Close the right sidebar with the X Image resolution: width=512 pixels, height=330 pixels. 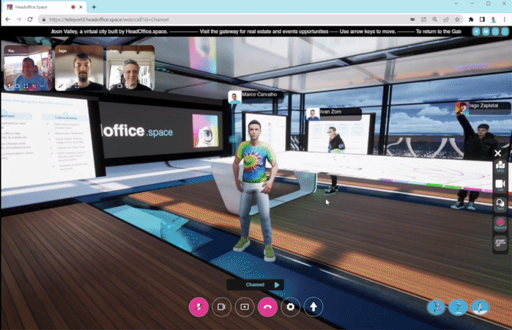coord(498,153)
